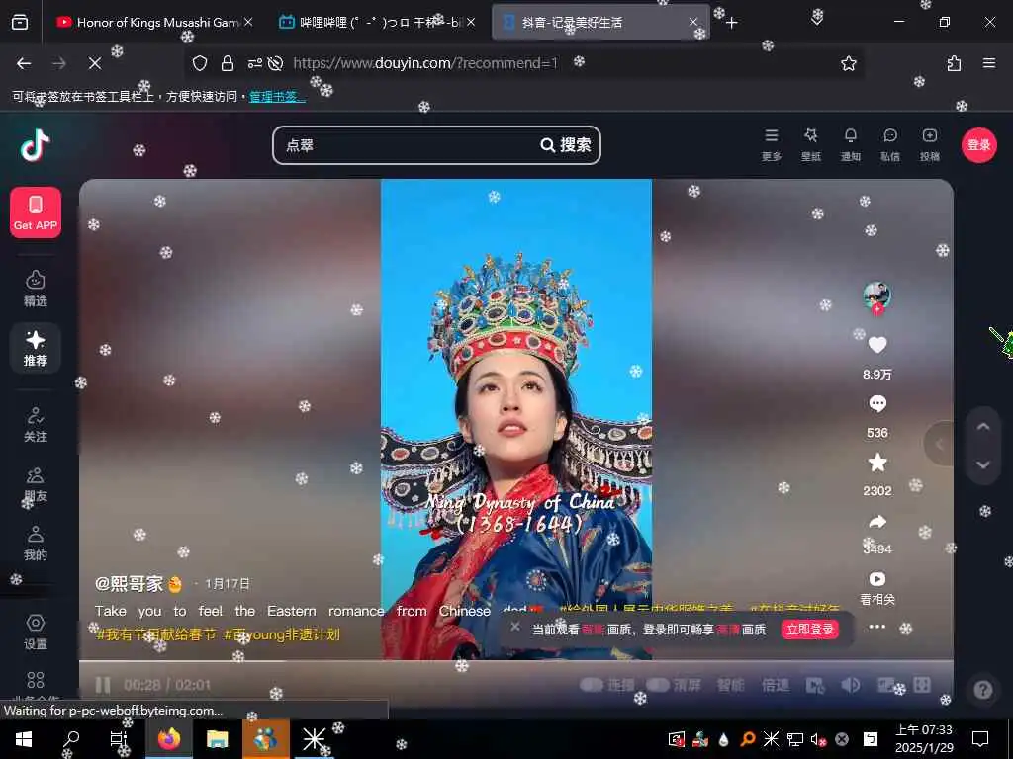Open 倍速 playback speed menu

tap(775, 685)
